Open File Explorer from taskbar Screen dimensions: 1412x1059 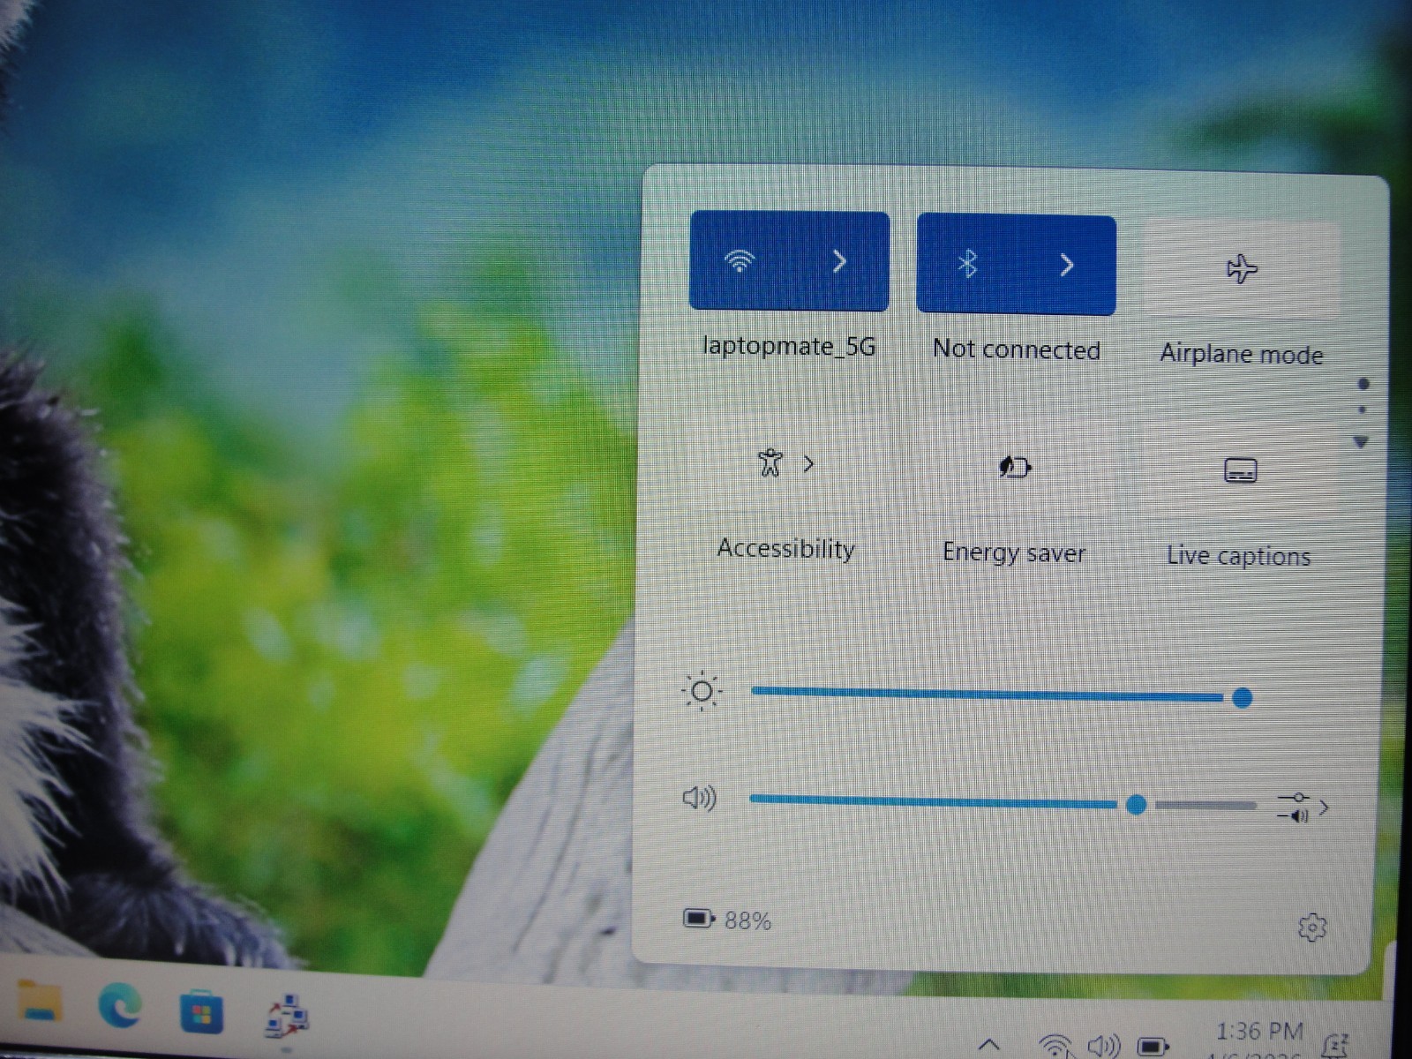pos(39,1002)
